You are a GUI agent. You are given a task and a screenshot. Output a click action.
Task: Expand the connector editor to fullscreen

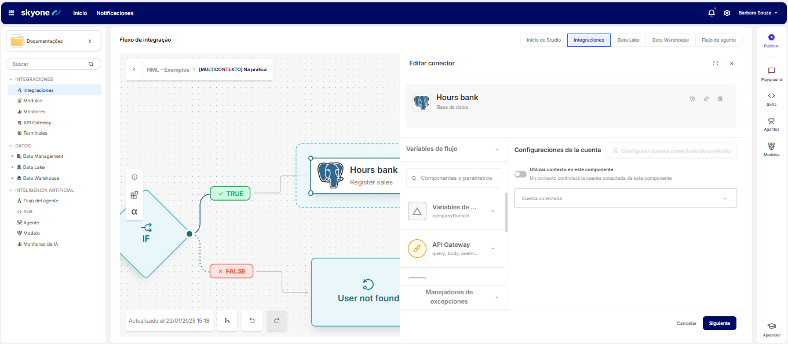tap(716, 64)
